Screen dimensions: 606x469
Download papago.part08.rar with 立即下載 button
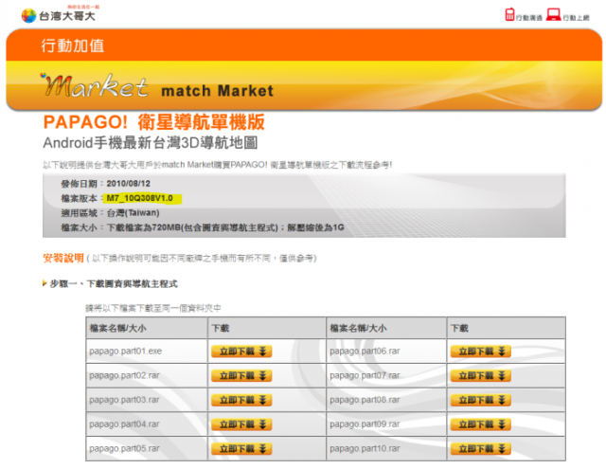480,400
